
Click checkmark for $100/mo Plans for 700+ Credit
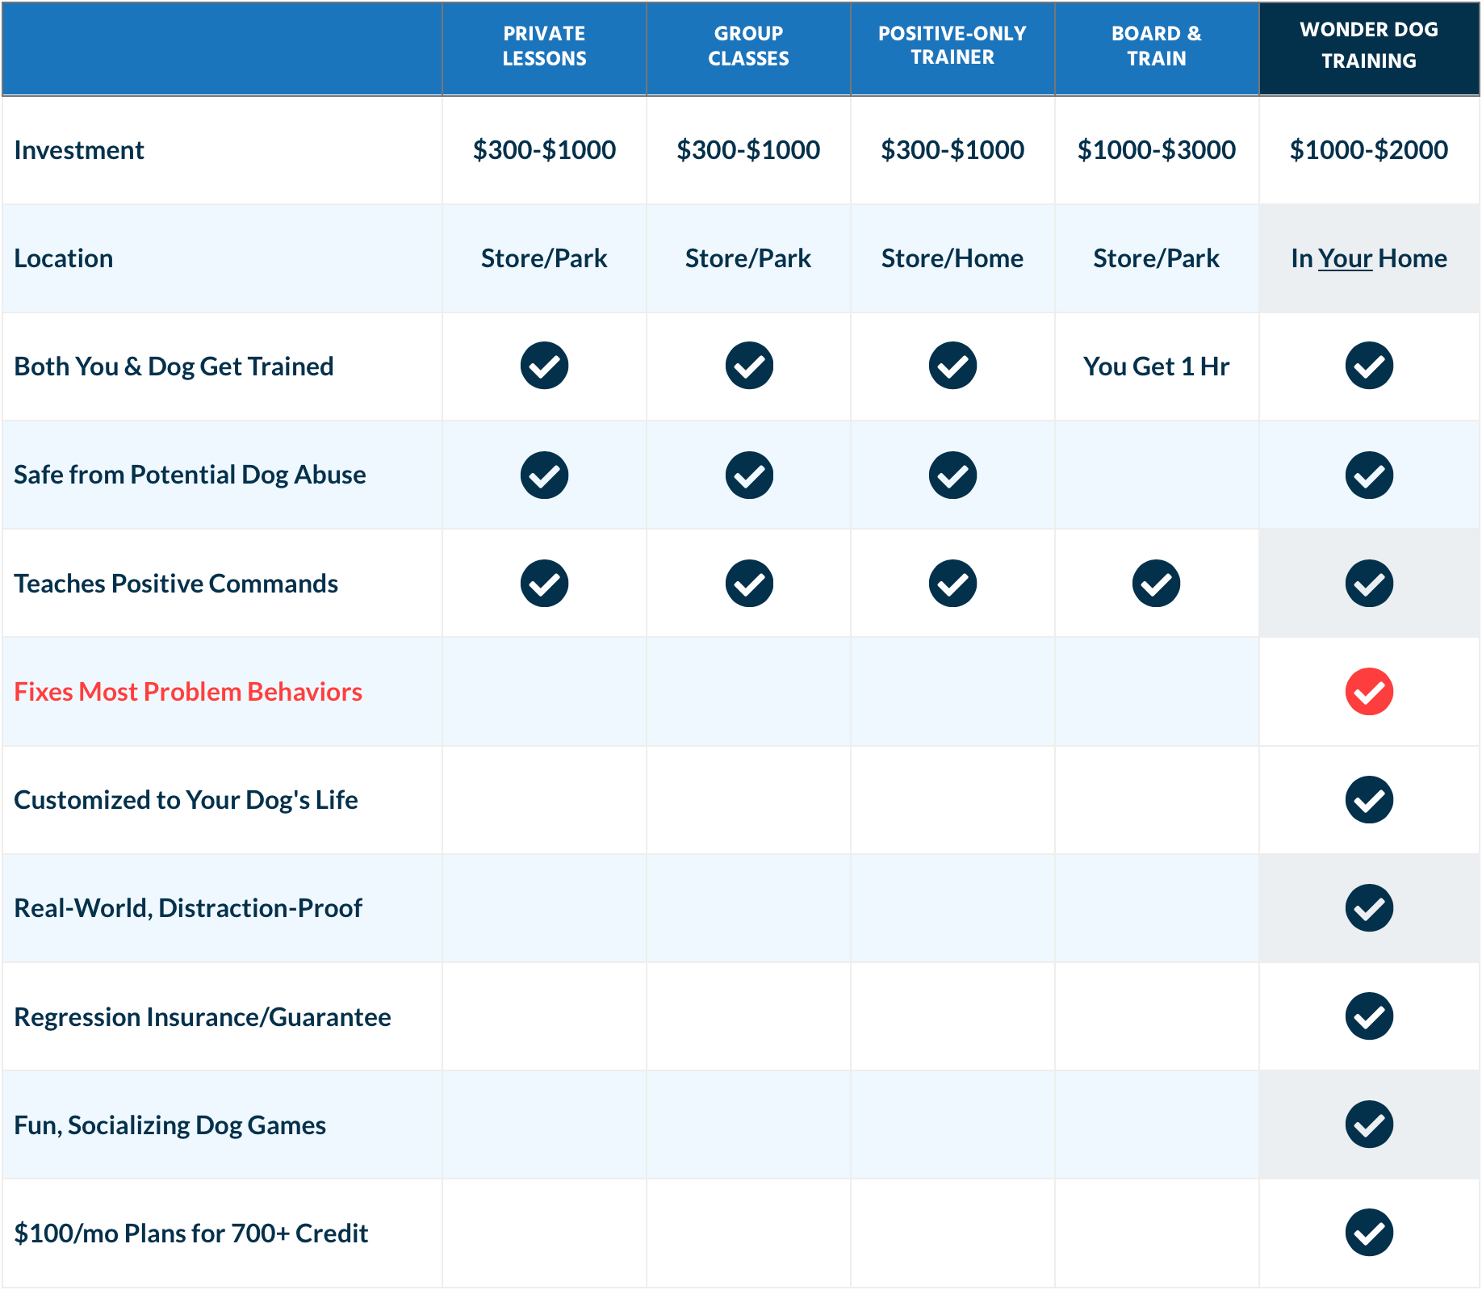pyautogui.click(x=1369, y=1232)
